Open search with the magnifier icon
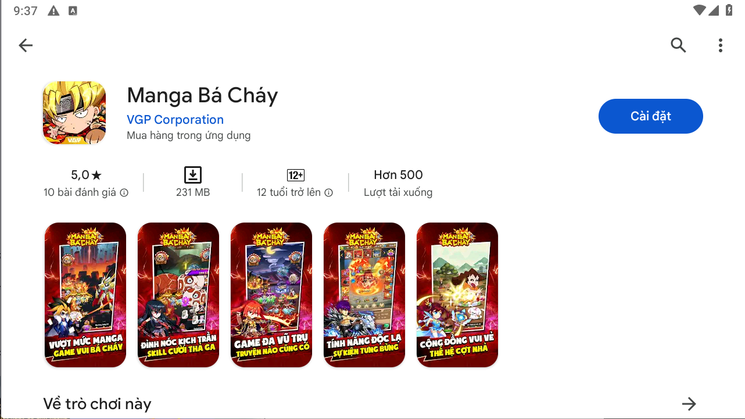The height and width of the screenshot is (419, 745). 678,45
